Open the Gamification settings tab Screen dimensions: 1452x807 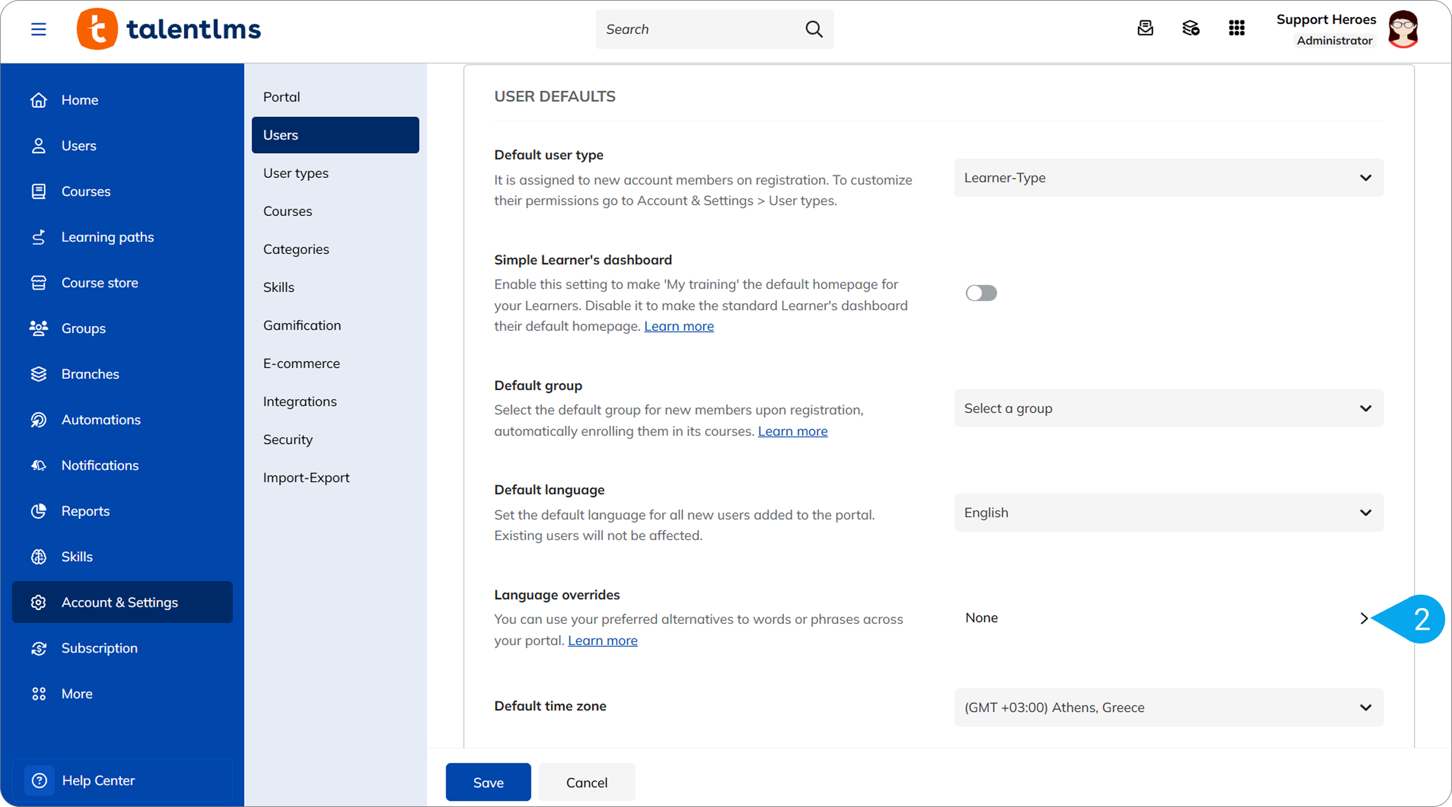[x=336, y=325]
